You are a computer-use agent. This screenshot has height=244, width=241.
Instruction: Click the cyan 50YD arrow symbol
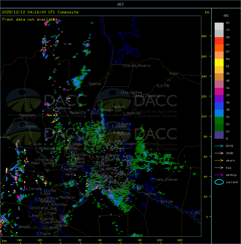pyautogui.click(x=219, y=146)
